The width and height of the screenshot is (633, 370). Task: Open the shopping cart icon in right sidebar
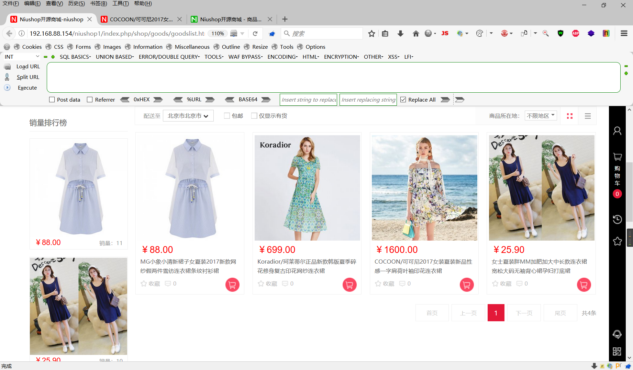(x=617, y=157)
